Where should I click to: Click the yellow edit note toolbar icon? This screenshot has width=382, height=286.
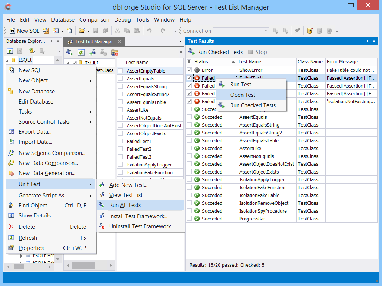(310, 31)
